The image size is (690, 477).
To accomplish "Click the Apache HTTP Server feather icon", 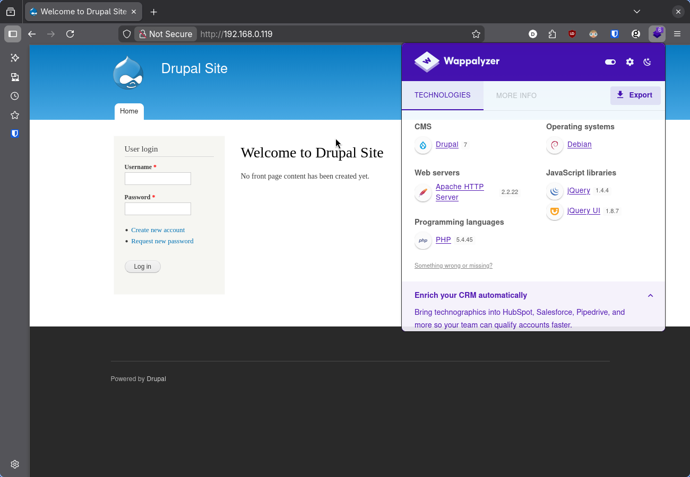I will [423, 192].
